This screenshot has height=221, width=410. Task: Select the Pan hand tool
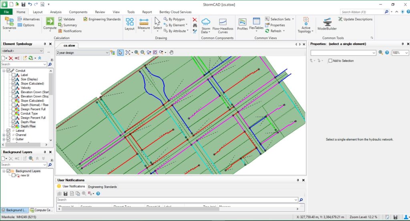pos(171,52)
